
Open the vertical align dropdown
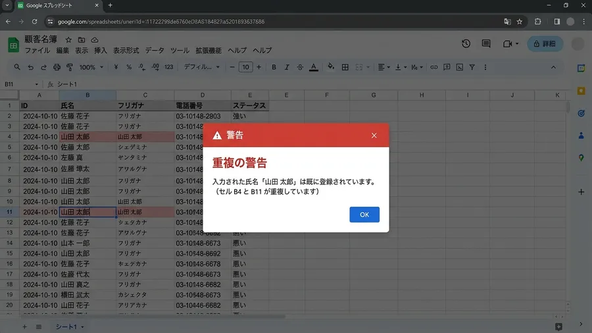[401, 67]
